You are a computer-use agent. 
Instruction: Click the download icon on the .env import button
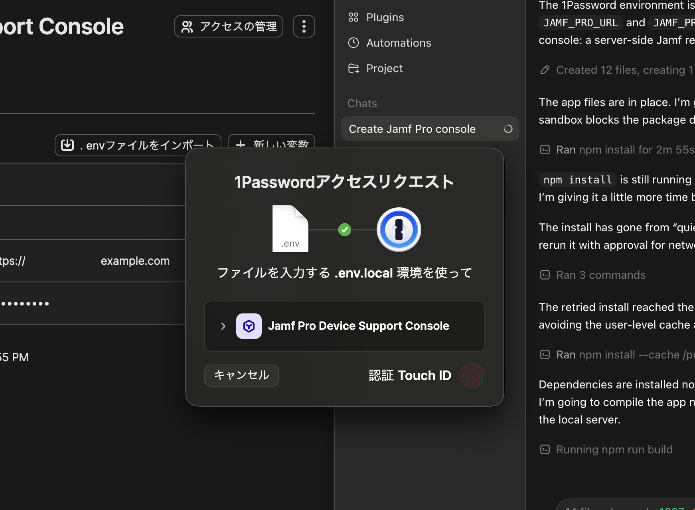coord(67,145)
